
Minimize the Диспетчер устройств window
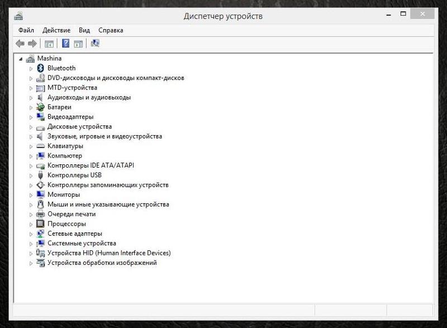click(388, 14)
